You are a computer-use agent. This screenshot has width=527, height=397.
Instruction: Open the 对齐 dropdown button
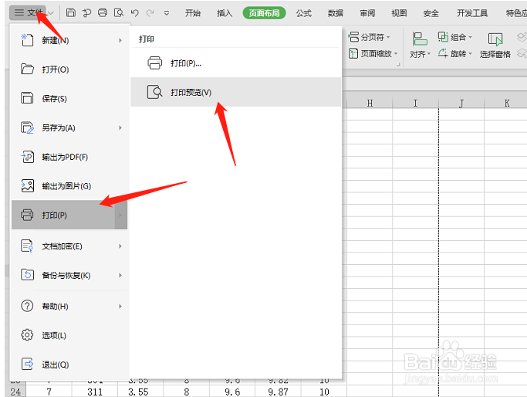click(420, 45)
